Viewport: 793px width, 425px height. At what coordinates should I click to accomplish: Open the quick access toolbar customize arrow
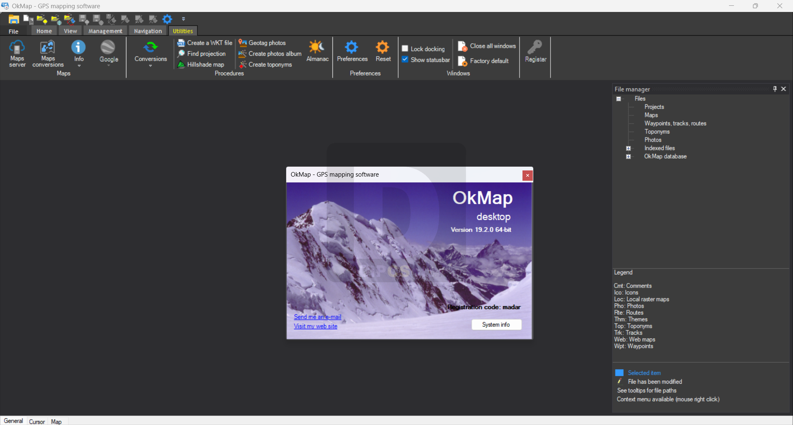tap(183, 19)
